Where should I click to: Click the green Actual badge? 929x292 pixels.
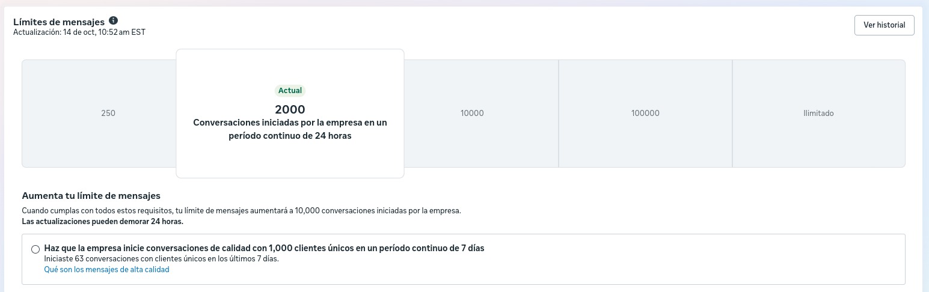[x=290, y=91]
